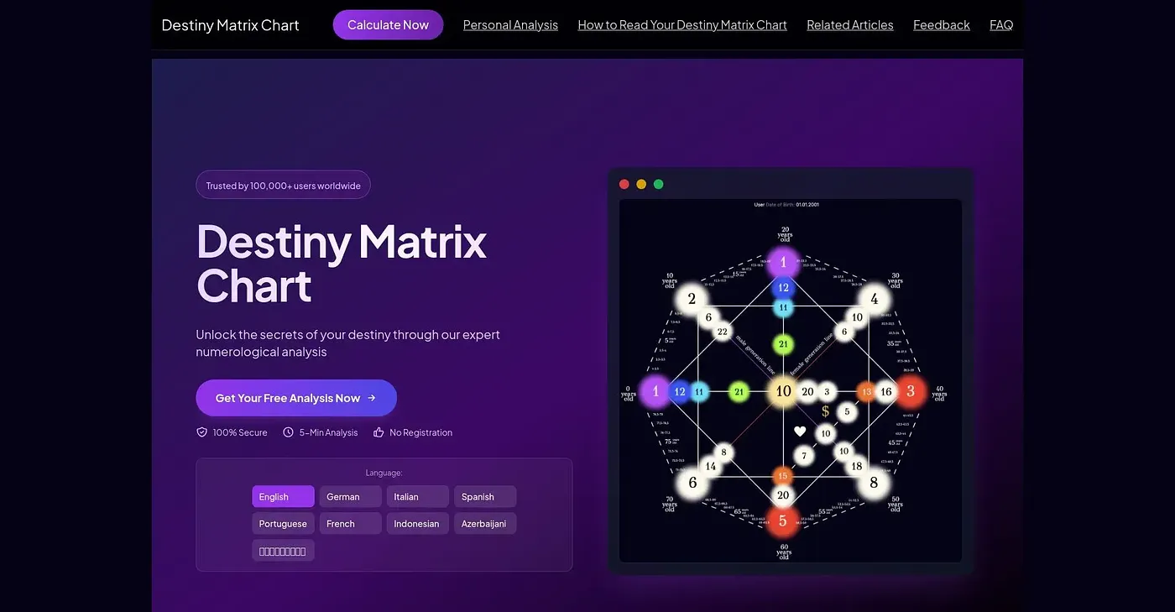Viewport: 1175px width, 612px height.
Task: Switch language to Italian
Action: click(x=418, y=497)
